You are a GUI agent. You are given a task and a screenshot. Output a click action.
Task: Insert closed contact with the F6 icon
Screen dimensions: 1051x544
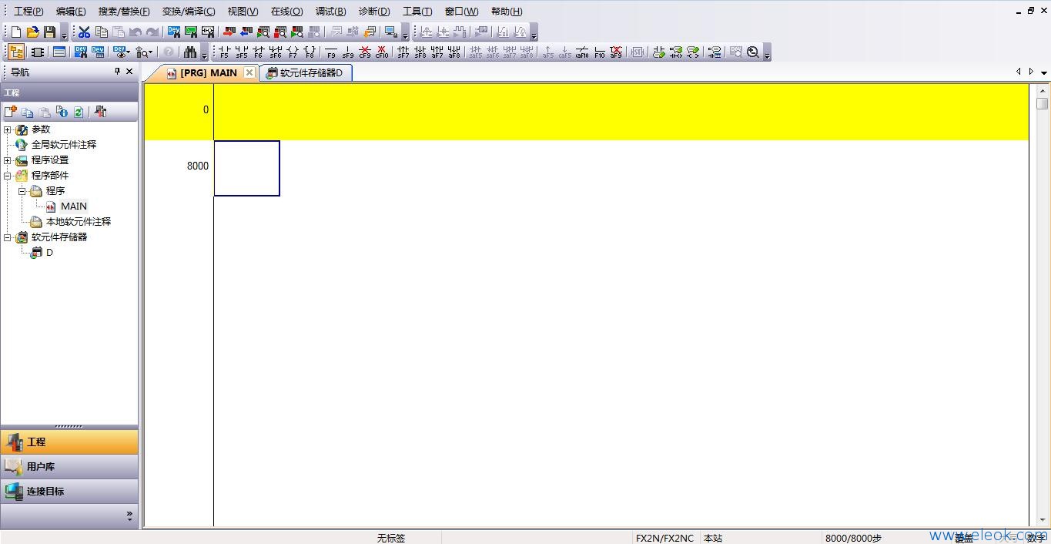(x=258, y=52)
